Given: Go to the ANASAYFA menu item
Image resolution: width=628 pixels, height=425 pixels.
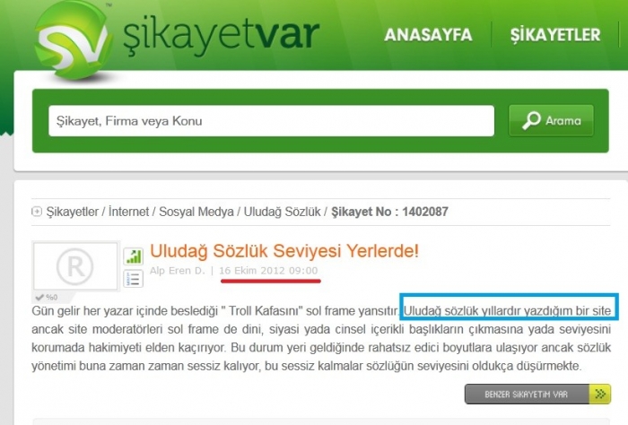Looking at the screenshot, I should click(428, 35).
